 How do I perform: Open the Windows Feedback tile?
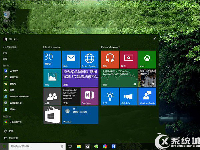[147, 96]
